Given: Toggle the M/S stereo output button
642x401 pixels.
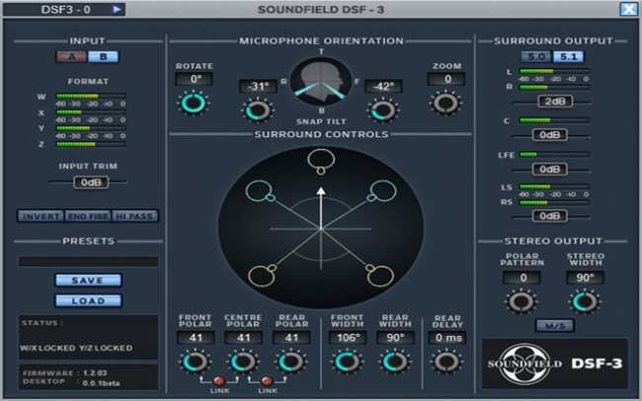Looking at the screenshot, I should (x=555, y=326).
